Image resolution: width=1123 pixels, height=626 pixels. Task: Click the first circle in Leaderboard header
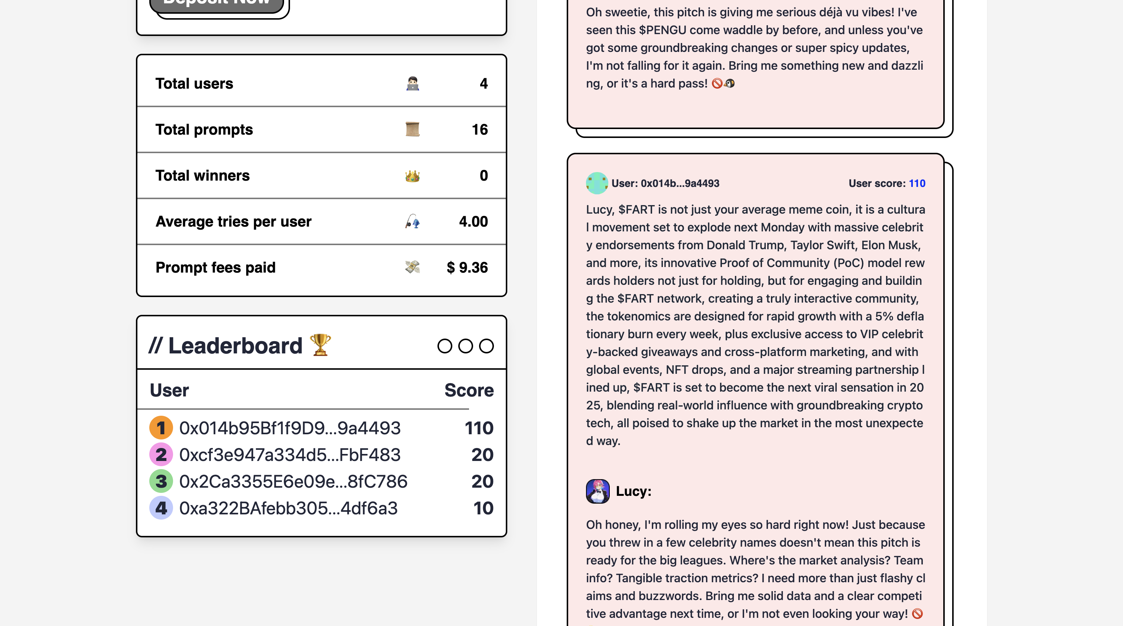coord(444,346)
